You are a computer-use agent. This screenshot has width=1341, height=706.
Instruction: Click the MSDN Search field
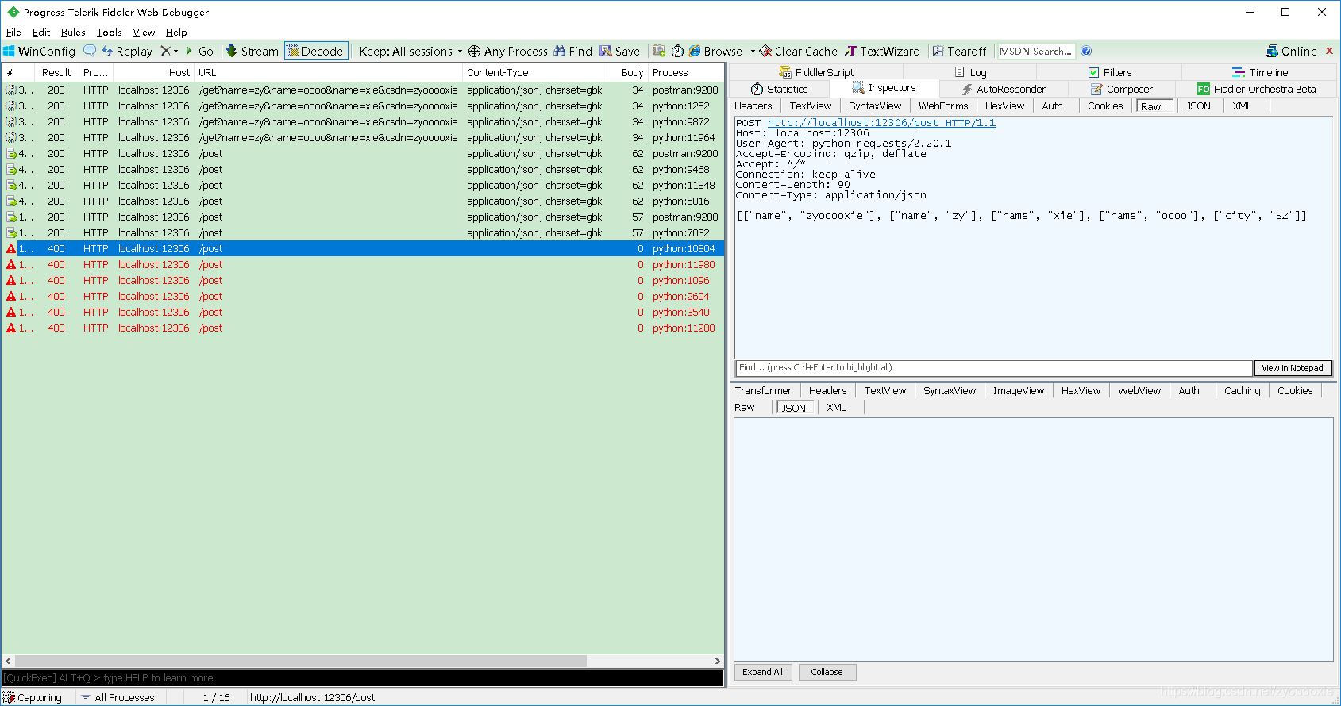tap(1035, 51)
